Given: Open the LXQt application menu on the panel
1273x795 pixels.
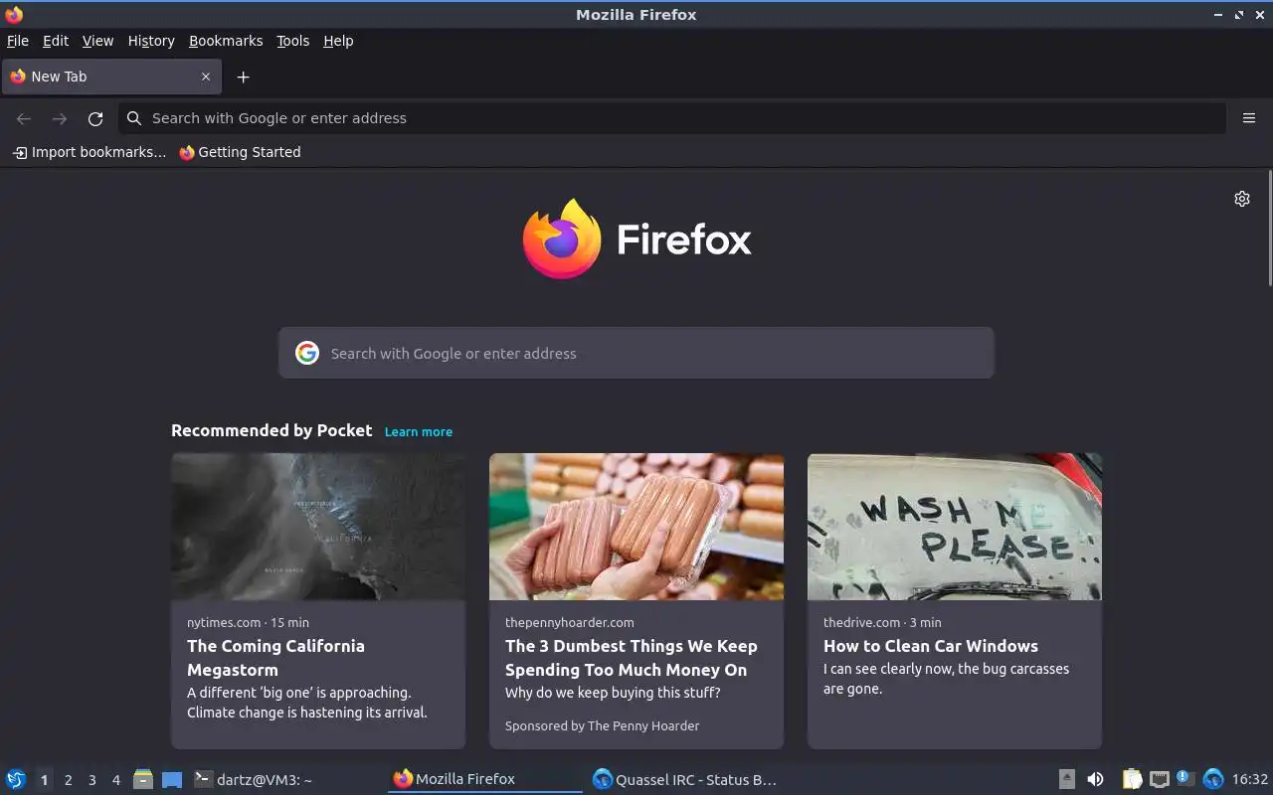Looking at the screenshot, I should [x=16, y=779].
